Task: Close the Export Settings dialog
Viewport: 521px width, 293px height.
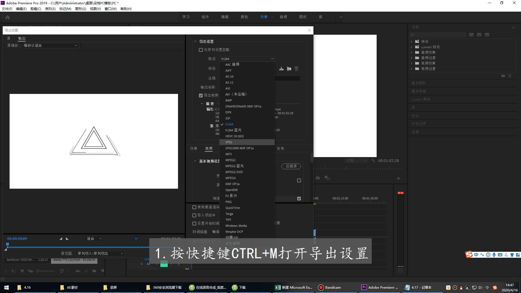Action: pos(309,30)
